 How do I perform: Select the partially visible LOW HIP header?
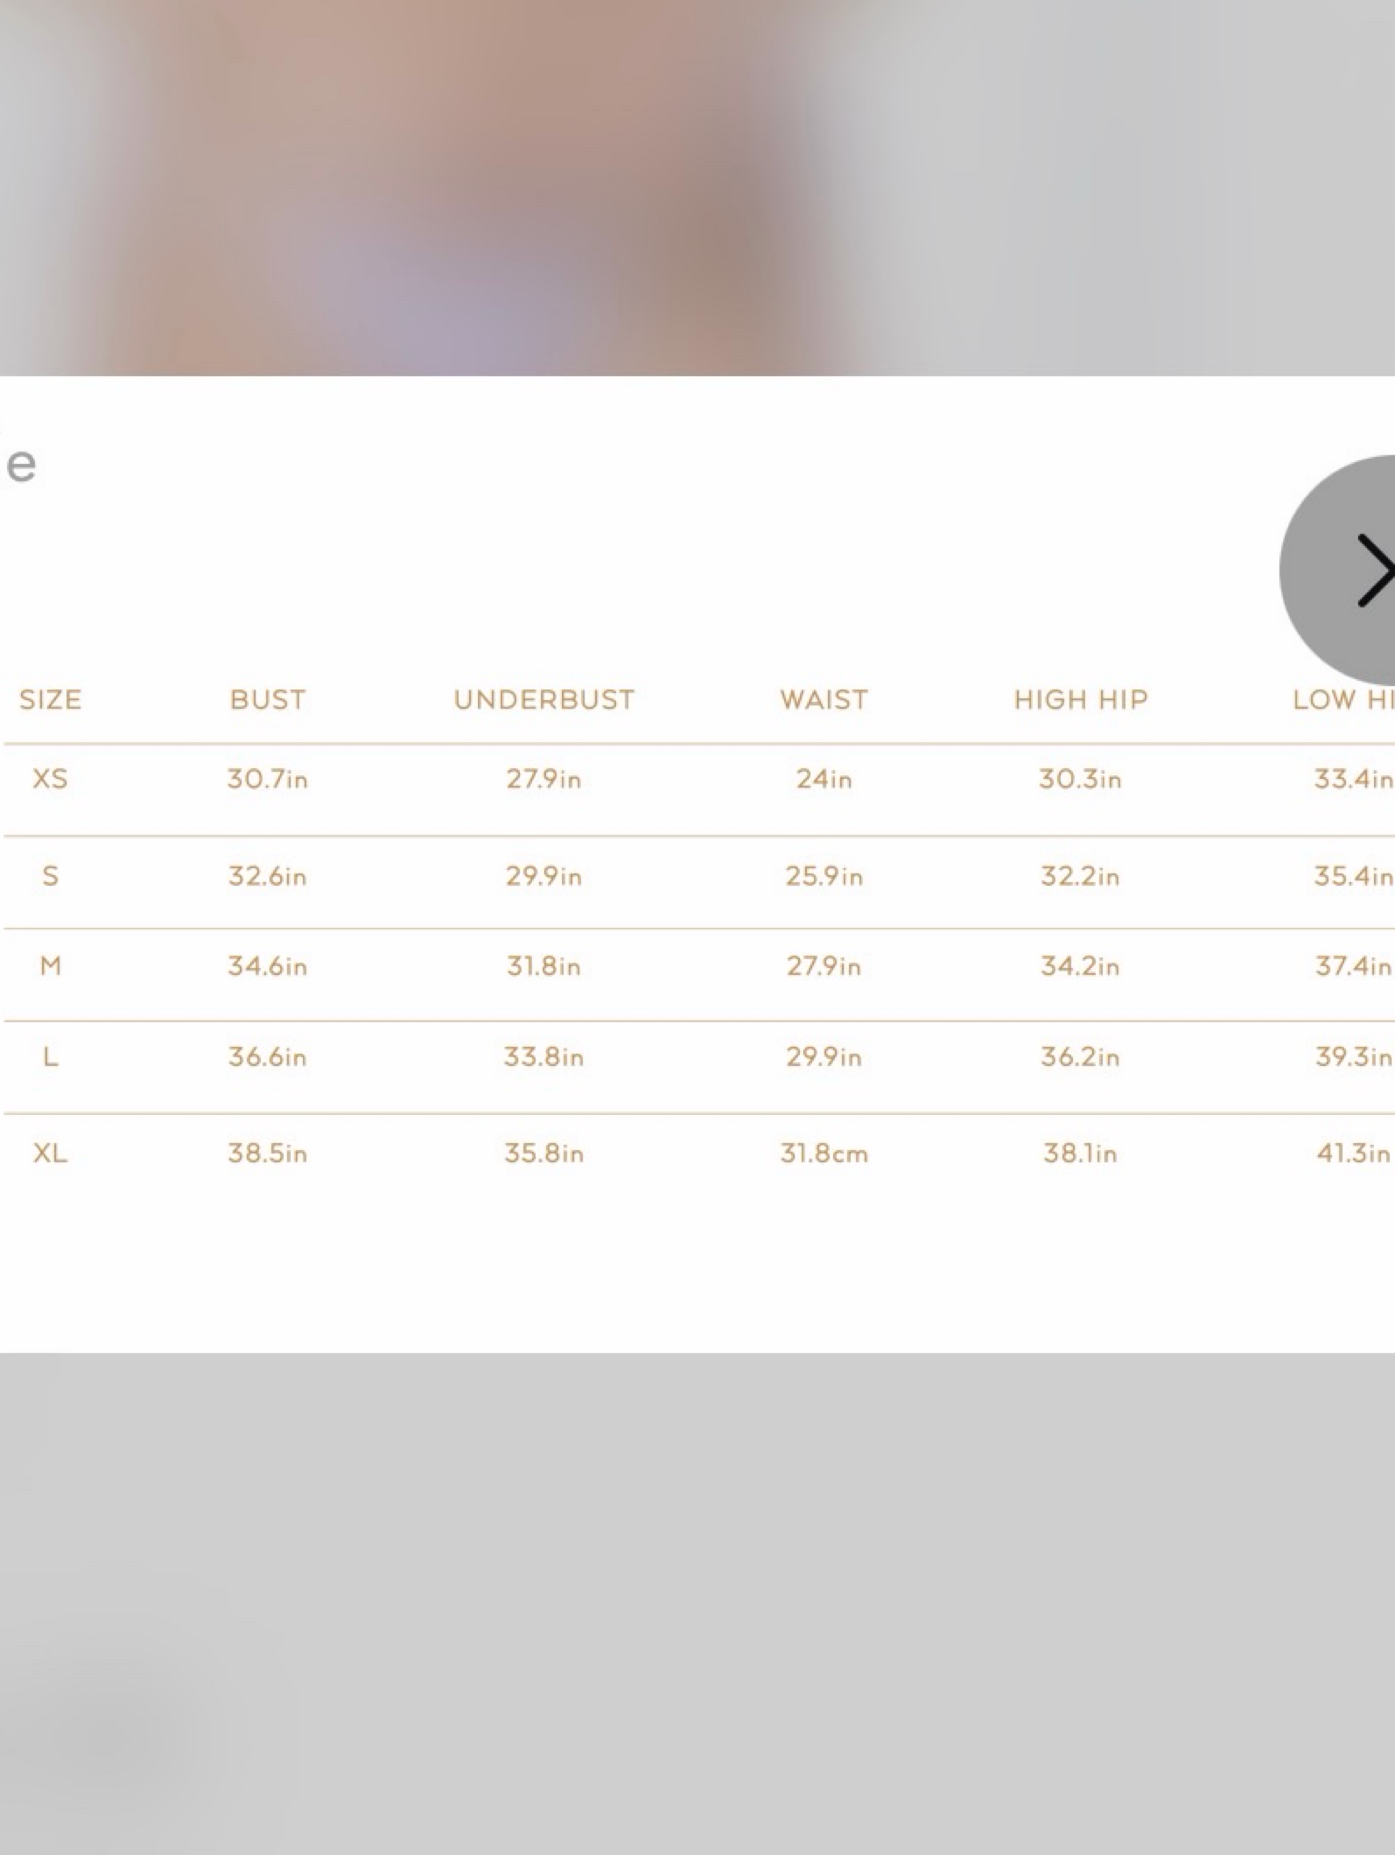pos(1343,699)
